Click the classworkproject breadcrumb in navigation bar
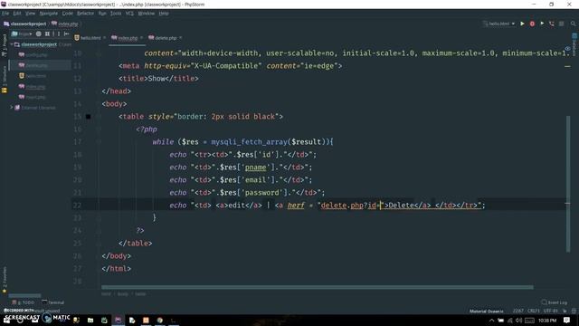Screen dimensions: 579x326 [25, 24]
